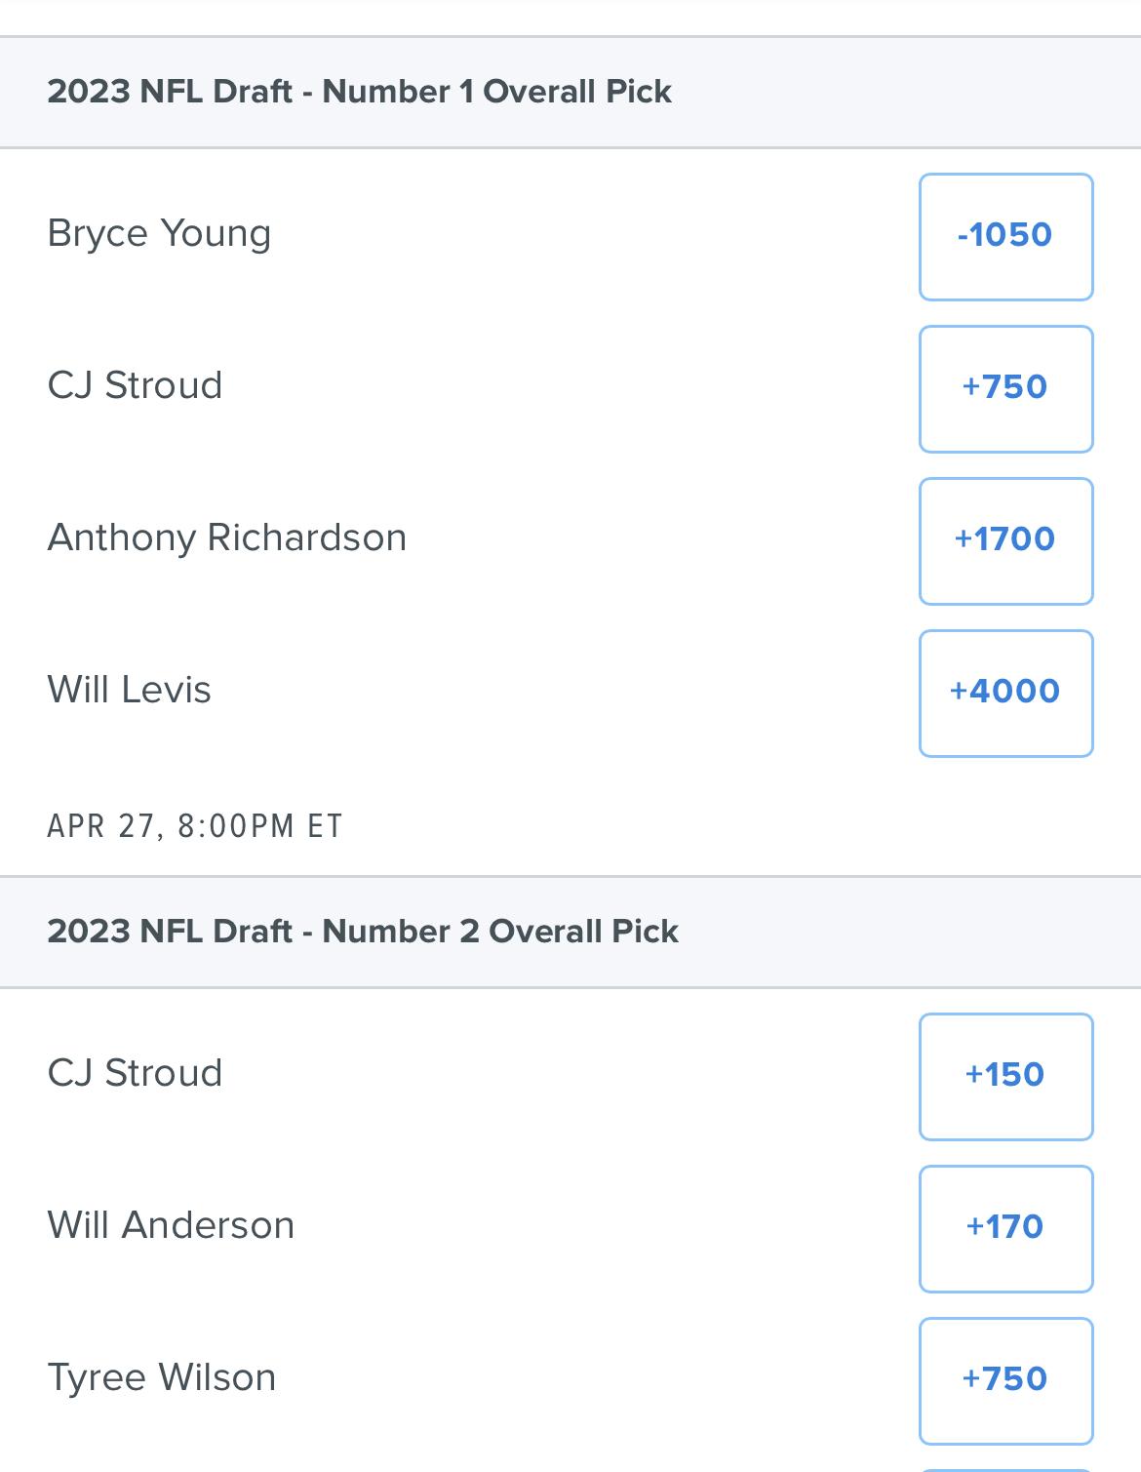Image resolution: width=1141 pixels, height=1472 pixels.
Task: Open CJ Stroud under Number 2 Overall Pick
Action: (x=135, y=1074)
